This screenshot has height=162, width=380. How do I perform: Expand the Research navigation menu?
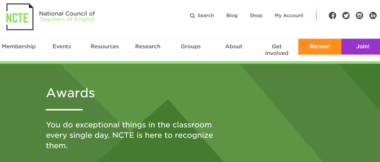(148, 46)
